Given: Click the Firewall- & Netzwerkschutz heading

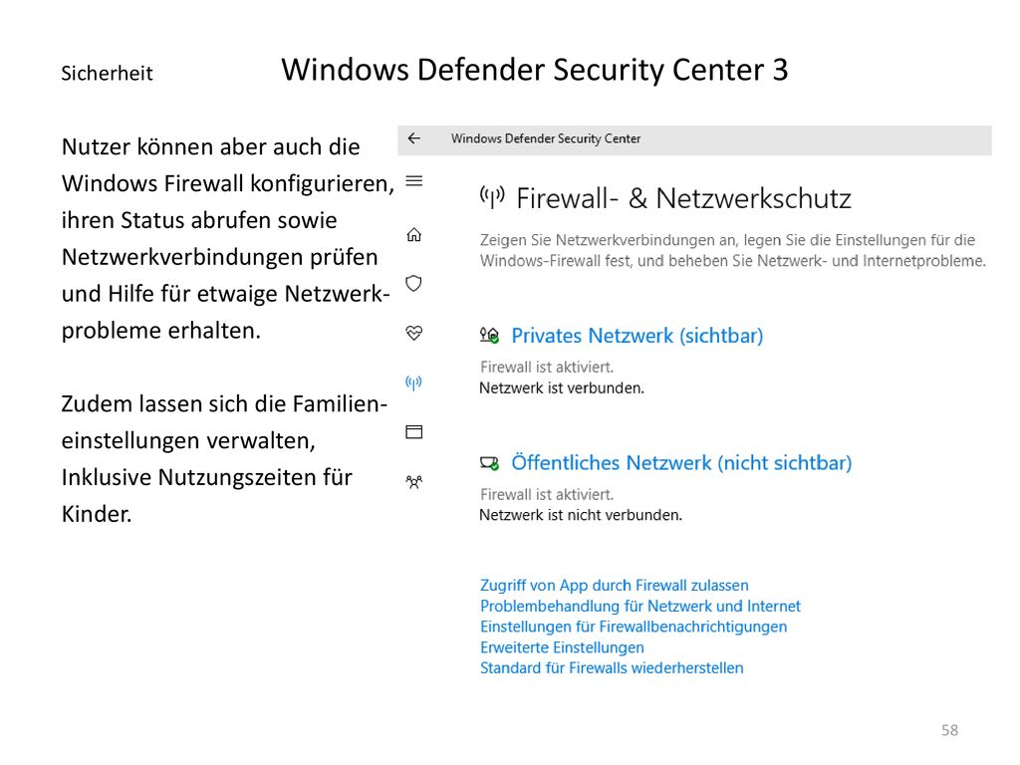Looking at the screenshot, I should point(683,198).
